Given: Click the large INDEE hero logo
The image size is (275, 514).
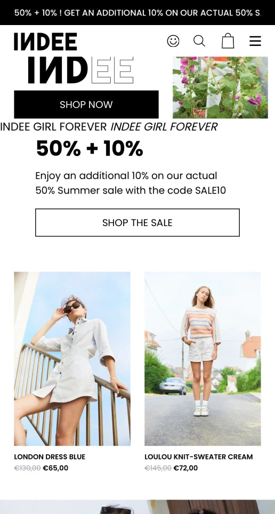Looking at the screenshot, I should pyautogui.click(x=80, y=70).
